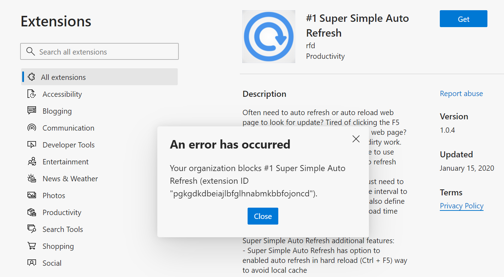Click the All extensions puzzle icon
The image size is (504, 277).
point(31,77)
